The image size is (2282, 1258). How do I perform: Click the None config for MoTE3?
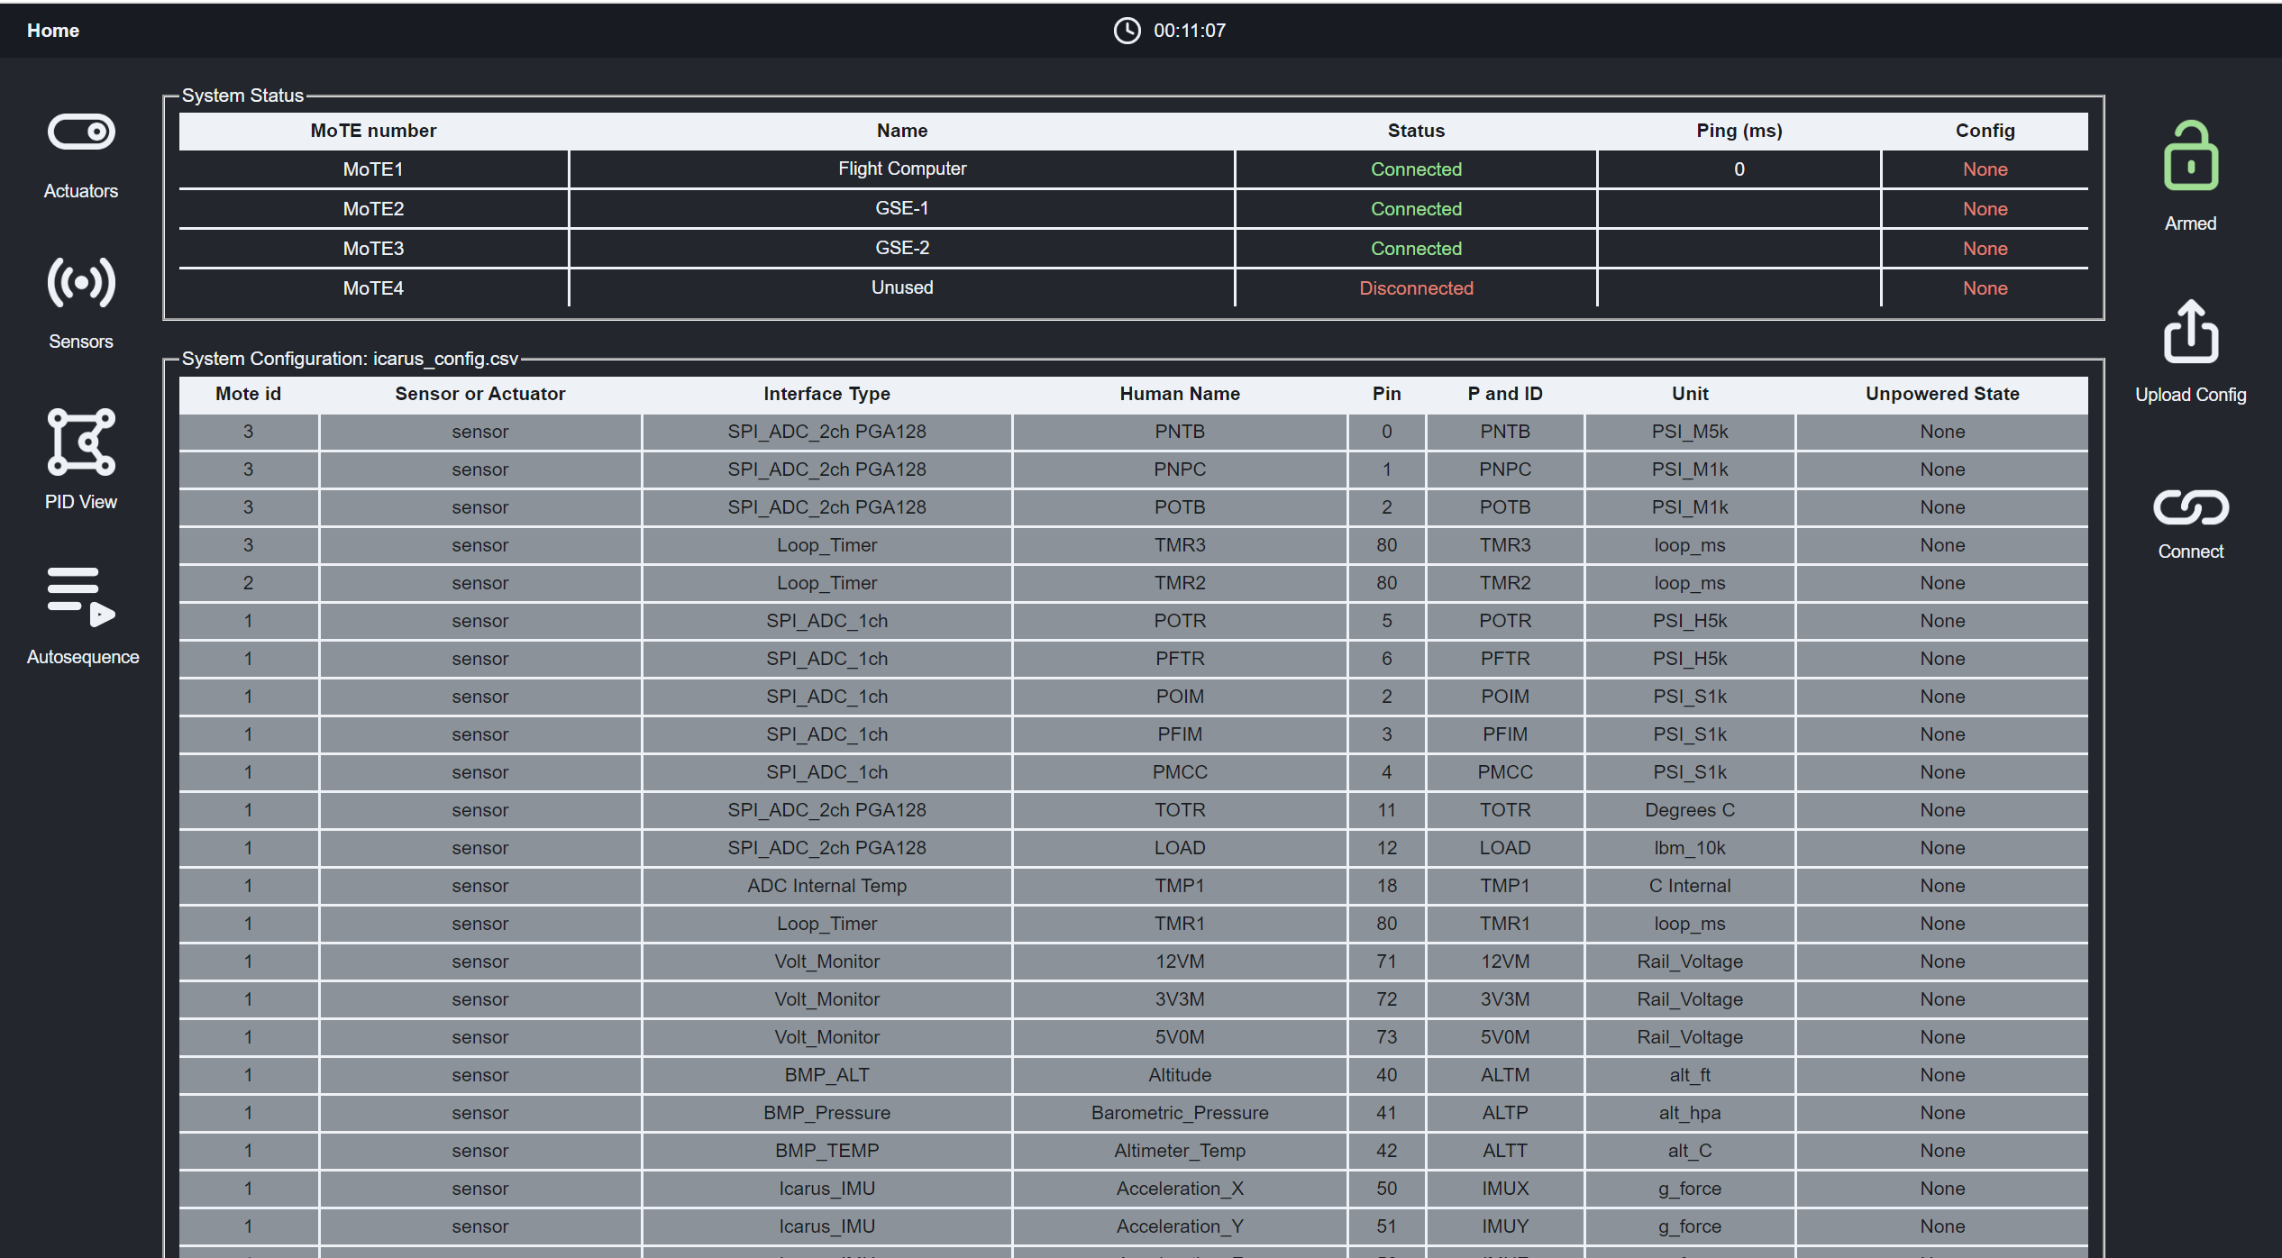pyautogui.click(x=1985, y=249)
